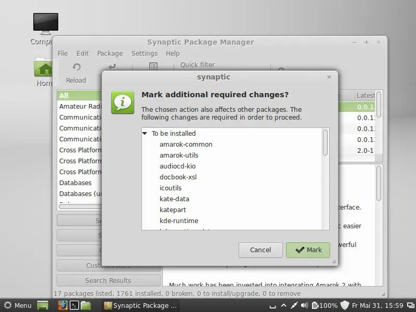Open the Properties toolbar icon in Synaptic
The image size is (416, 312).
153,67
